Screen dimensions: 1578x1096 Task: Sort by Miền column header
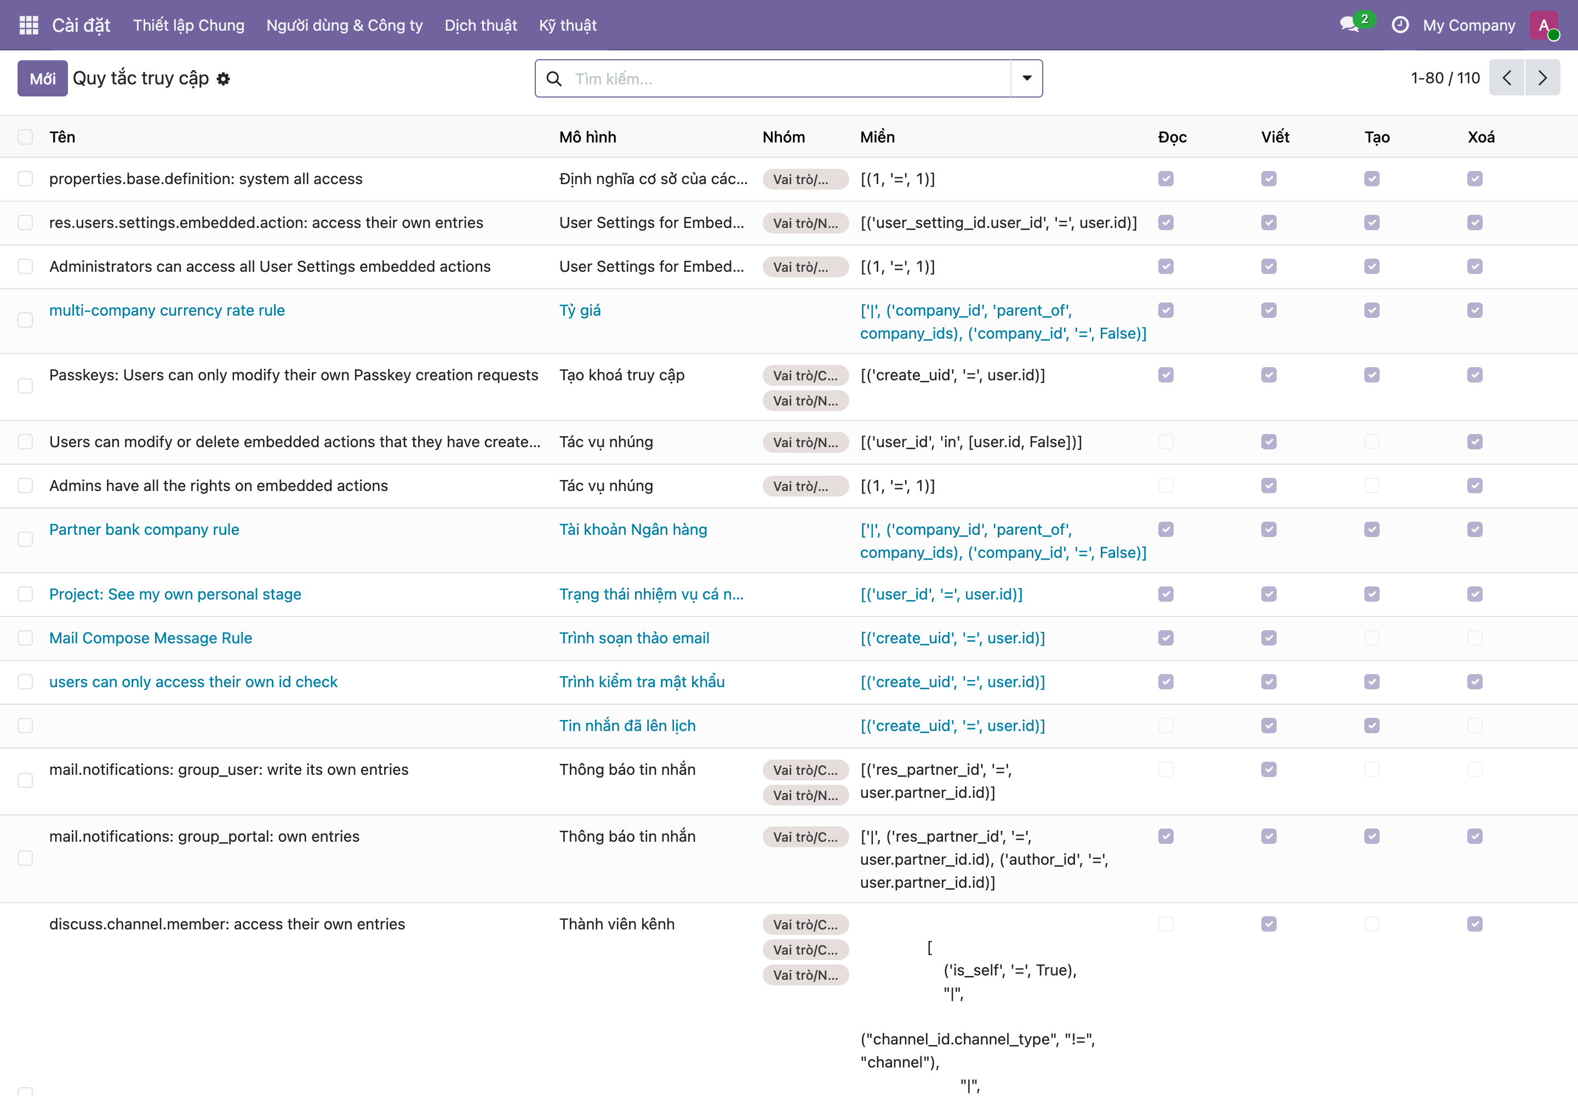tap(878, 136)
